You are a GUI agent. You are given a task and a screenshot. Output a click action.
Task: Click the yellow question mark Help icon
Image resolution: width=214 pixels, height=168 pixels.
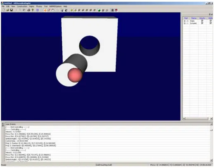coord(33,10)
